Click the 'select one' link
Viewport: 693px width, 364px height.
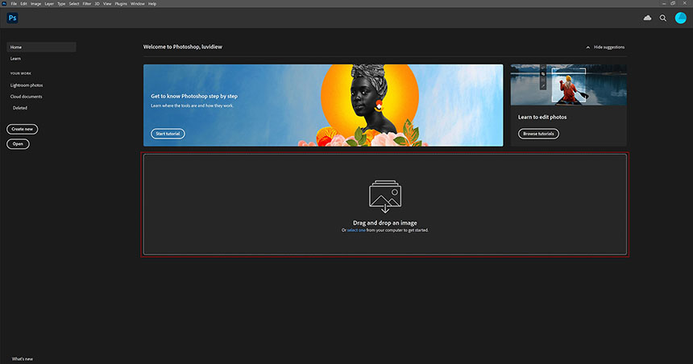356,230
